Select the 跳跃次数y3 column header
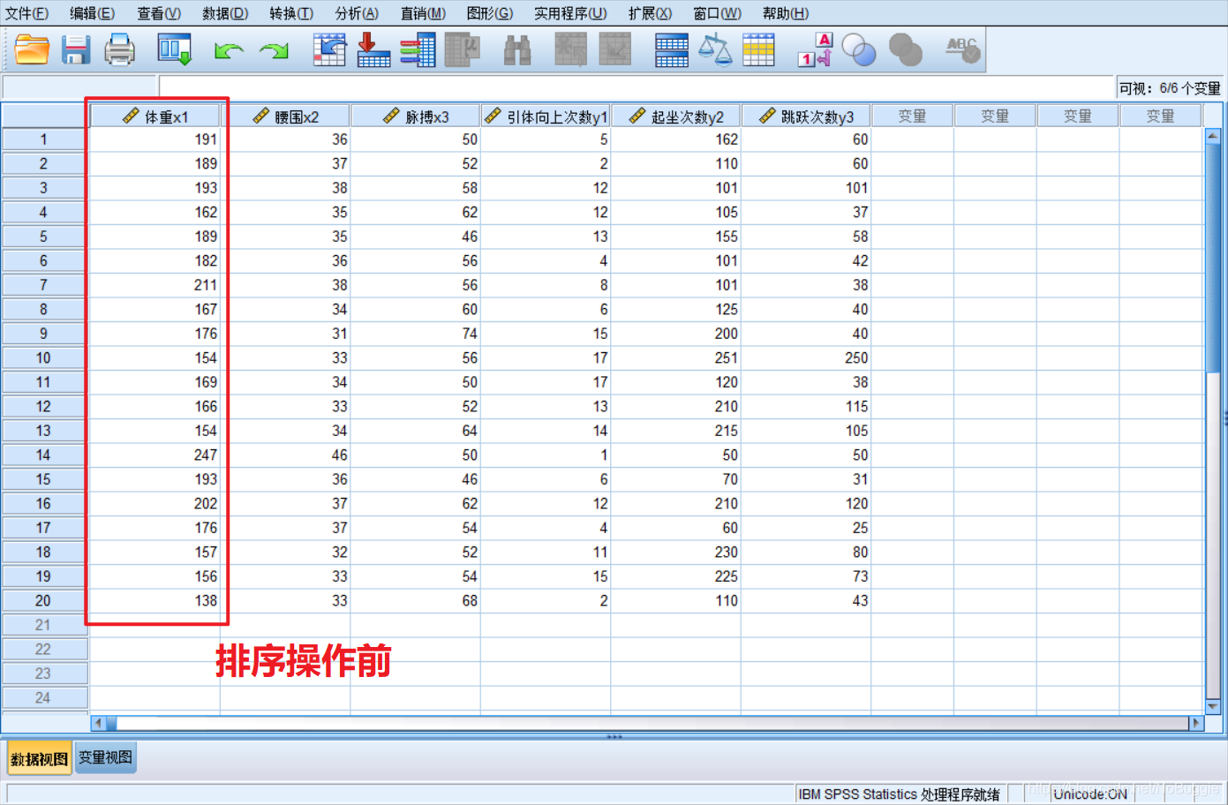The height and width of the screenshot is (805, 1228). tap(806, 116)
